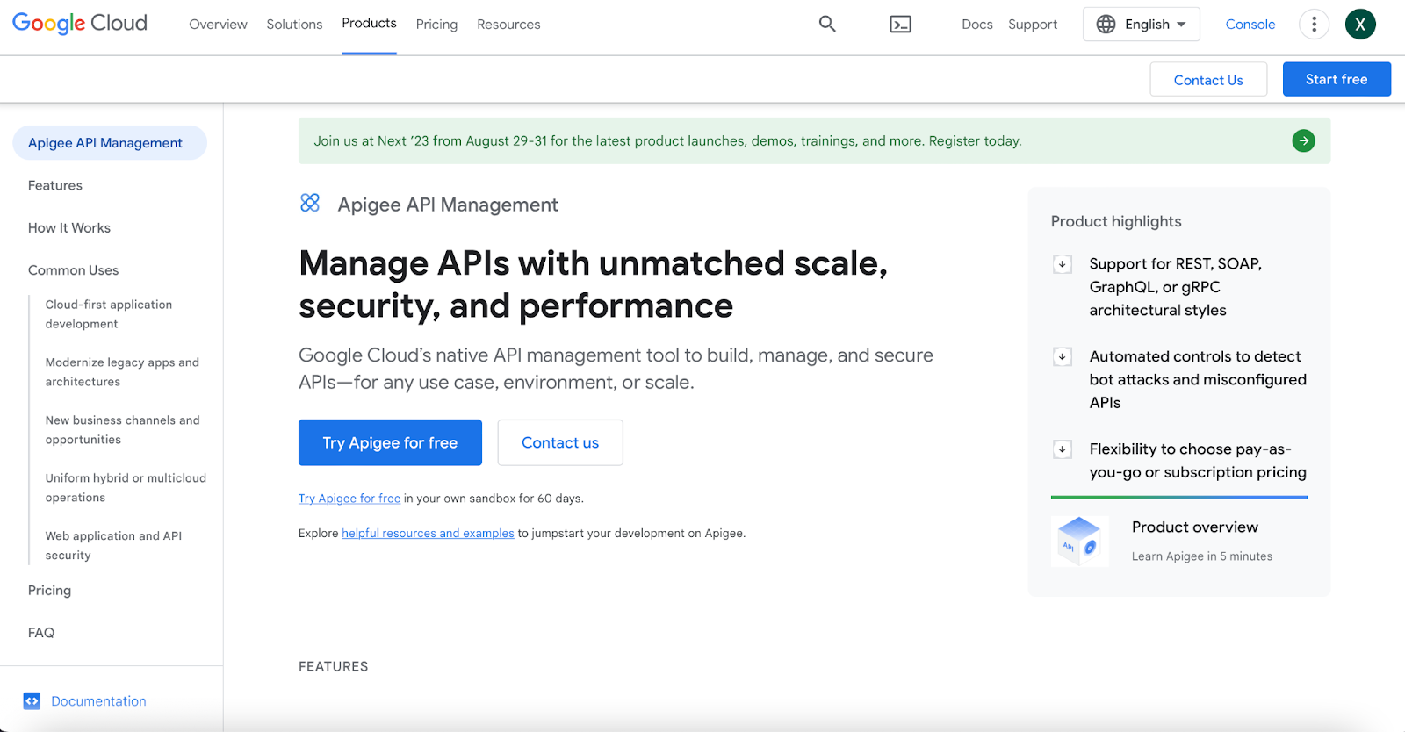1405x732 pixels.
Task: Click the globe language icon
Action: click(x=1106, y=25)
